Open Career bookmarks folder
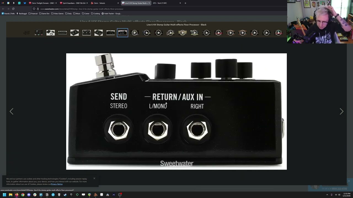This screenshot has height=198, width=353. click(x=85, y=13)
